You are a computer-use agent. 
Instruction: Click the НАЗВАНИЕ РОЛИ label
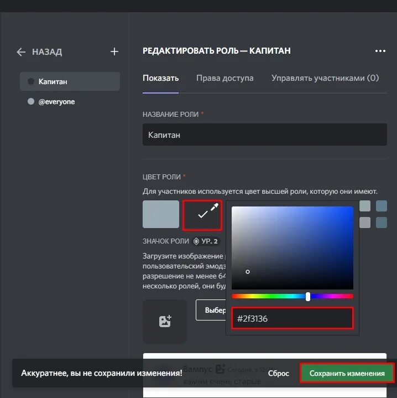click(x=170, y=114)
